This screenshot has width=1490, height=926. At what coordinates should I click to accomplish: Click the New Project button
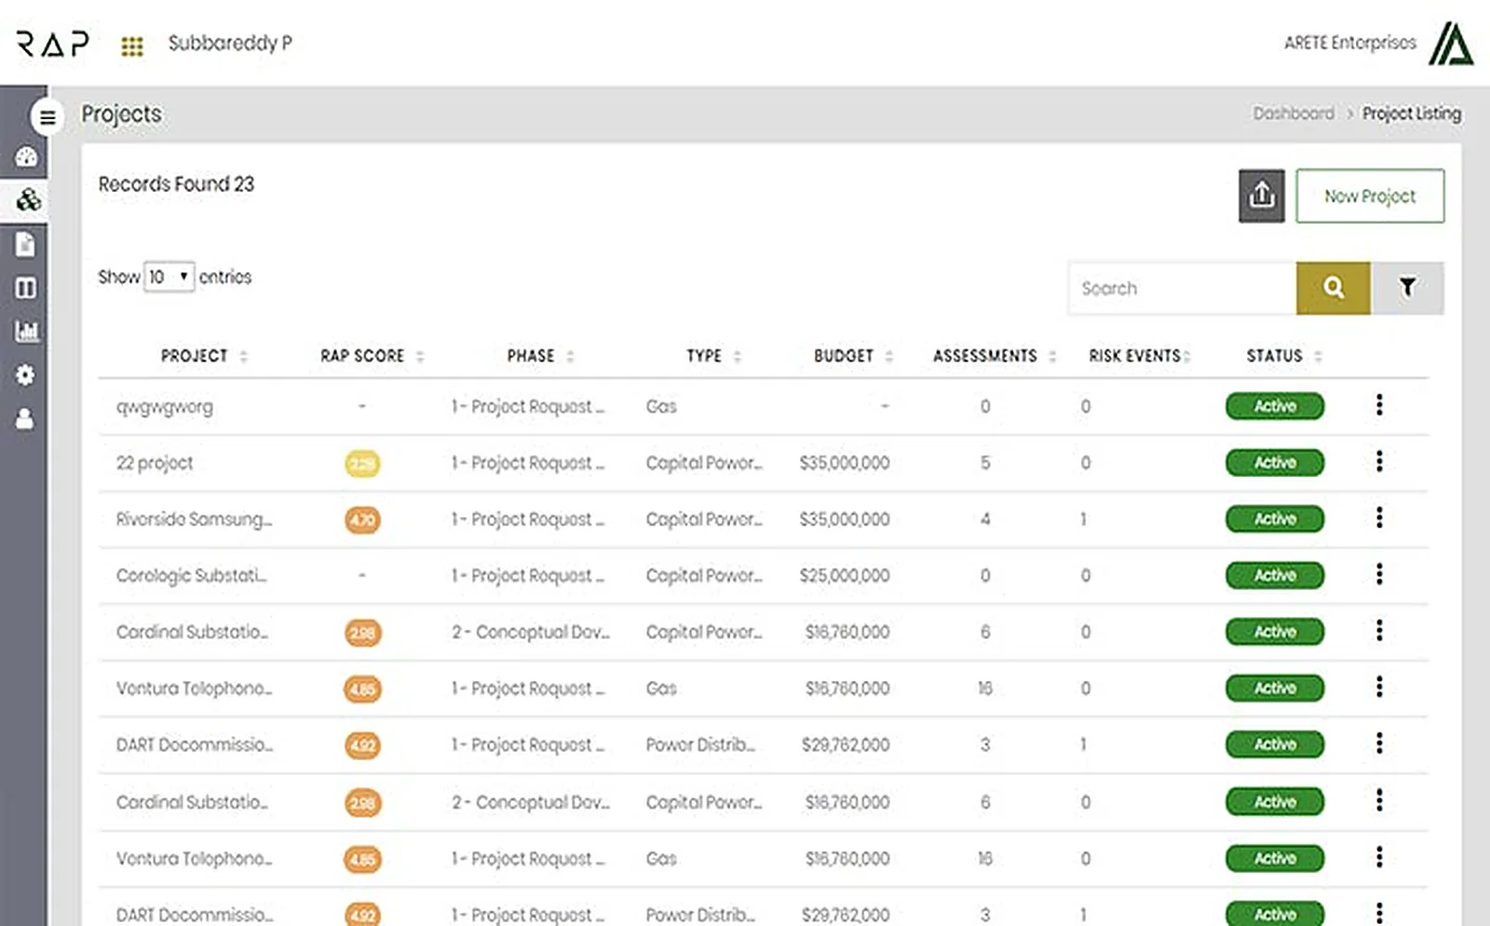(x=1370, y=196)
